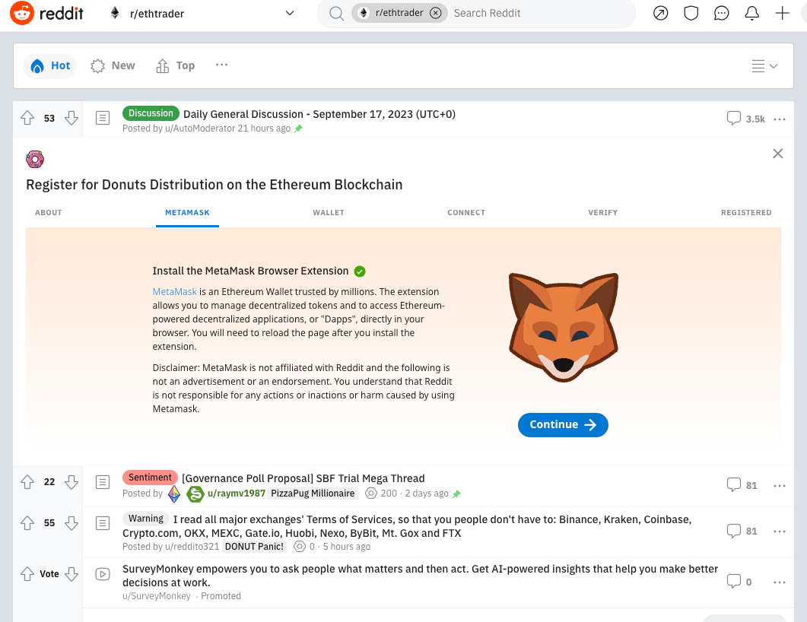This screenshot has width=807, height=622.
Task: Open the chat bubble icon
Action: [721, 14]
